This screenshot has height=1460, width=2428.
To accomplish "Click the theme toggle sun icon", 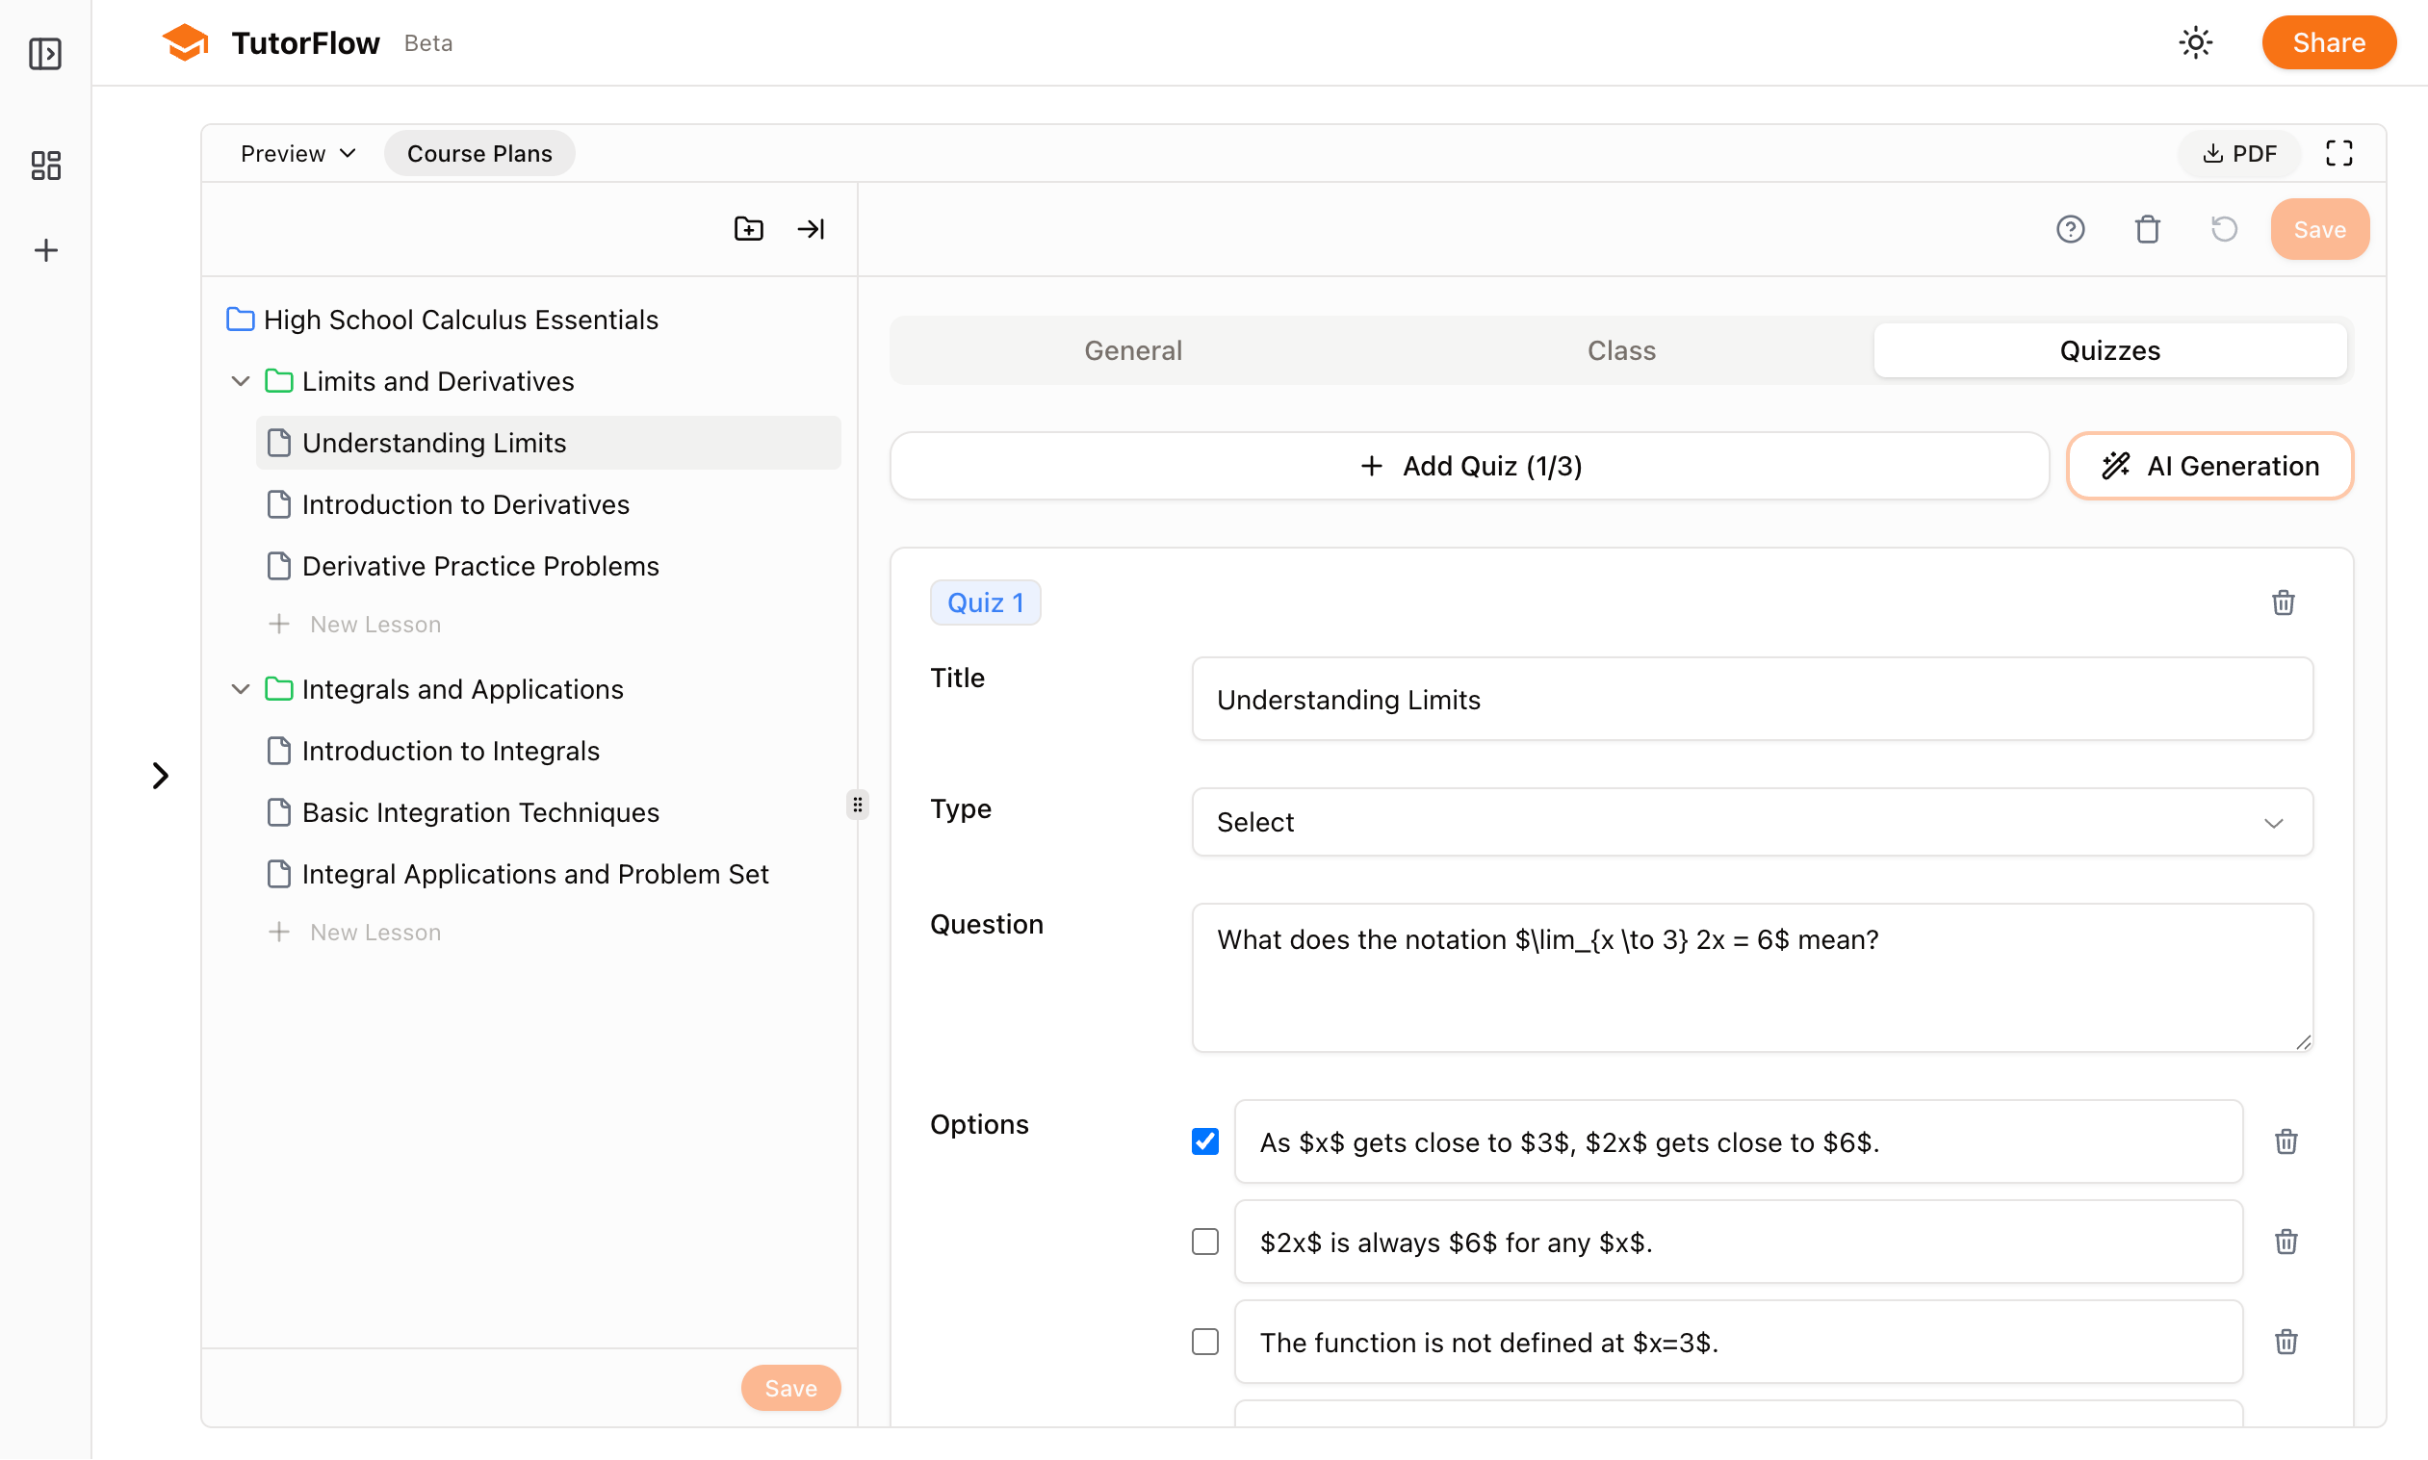I will (x=2195, y=43).
